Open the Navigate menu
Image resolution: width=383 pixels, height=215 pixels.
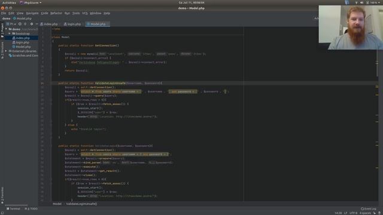32,13
